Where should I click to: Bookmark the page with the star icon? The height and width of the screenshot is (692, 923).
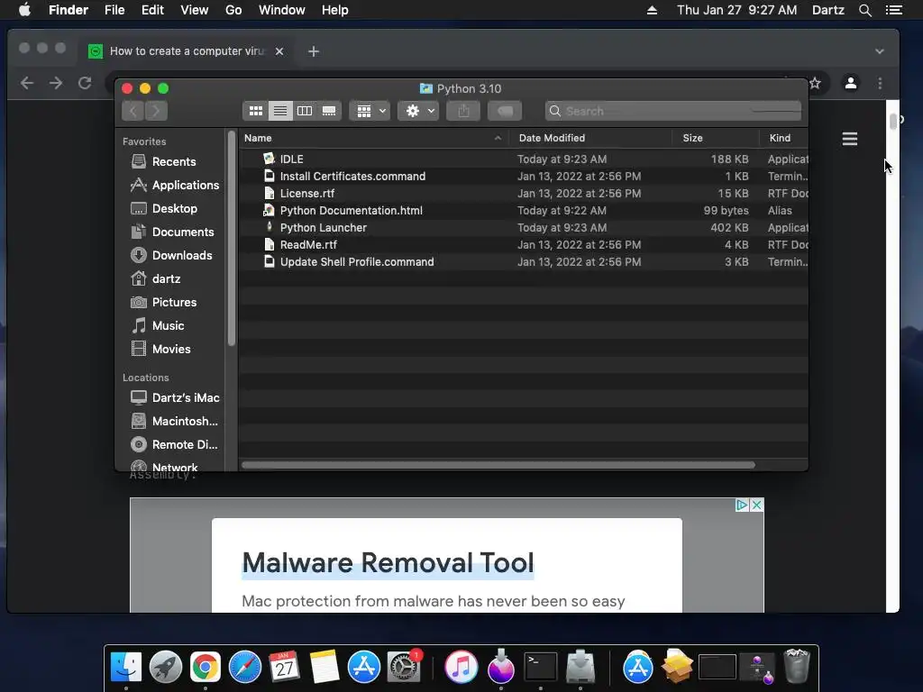(x=815, y=83)
